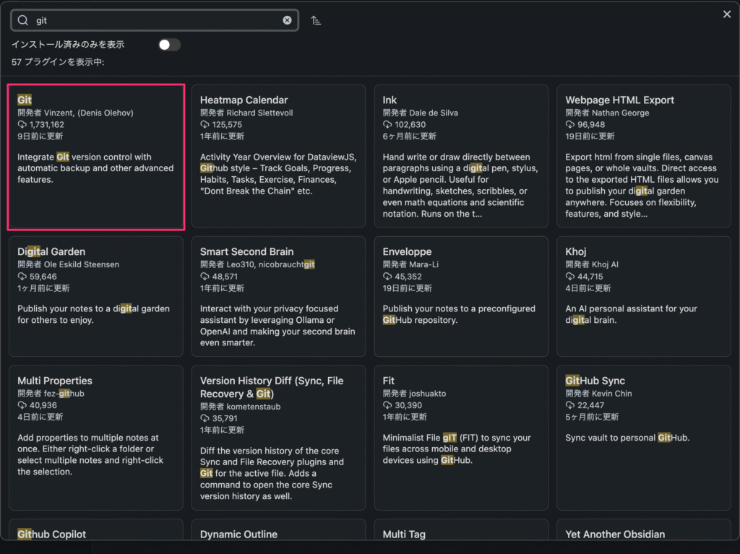This screenshot has width=740, height=554.
Task: Click the download icon beside 102,630
Action: coord(387,124)
